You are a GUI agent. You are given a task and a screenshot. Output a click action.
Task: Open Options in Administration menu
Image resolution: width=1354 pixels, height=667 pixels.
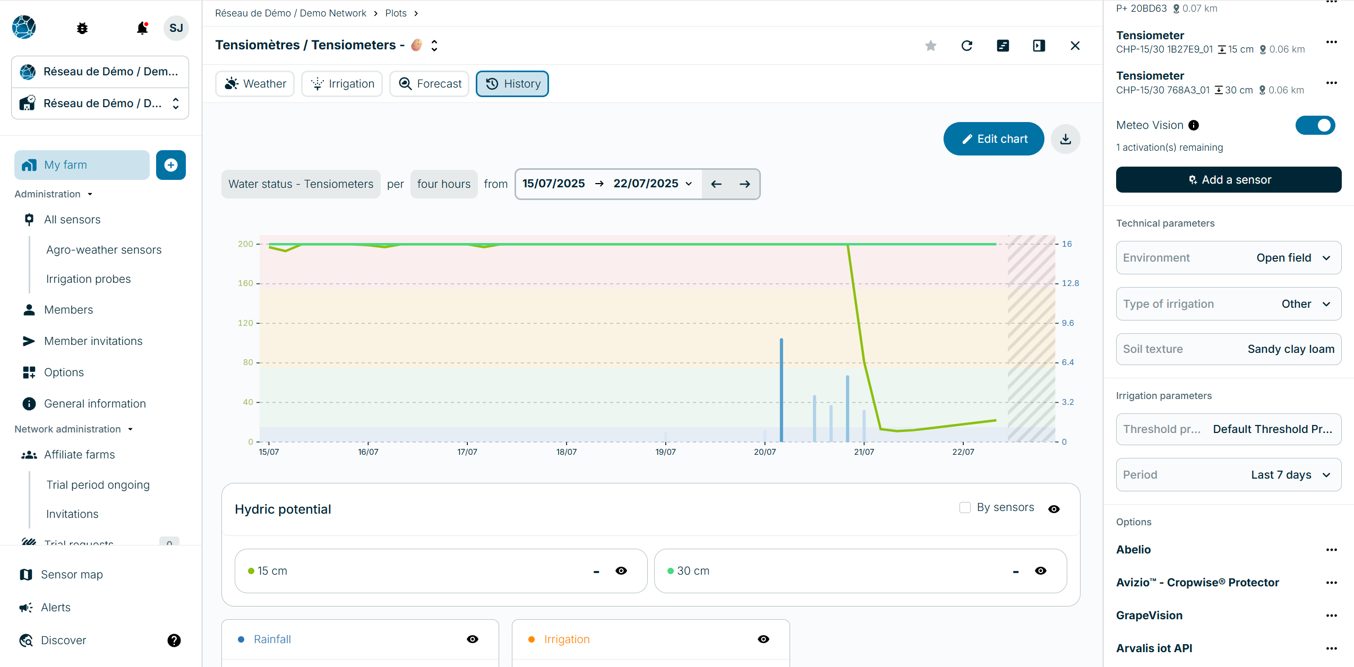point(64,373)
